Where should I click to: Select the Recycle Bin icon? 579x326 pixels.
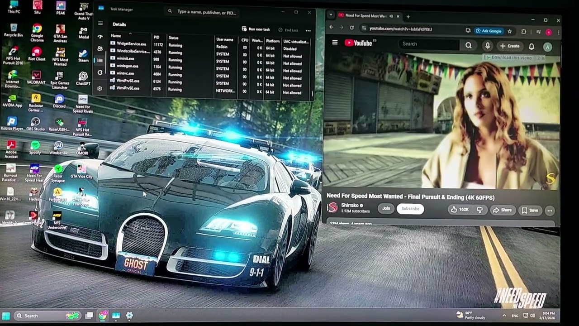[14, 30]
